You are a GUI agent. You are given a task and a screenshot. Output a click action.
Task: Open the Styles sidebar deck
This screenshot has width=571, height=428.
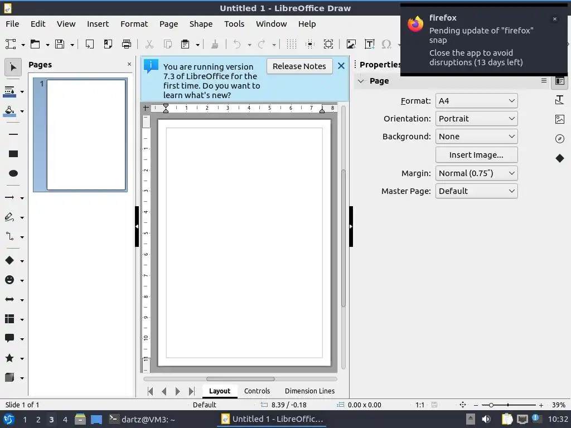pos(560,100)
